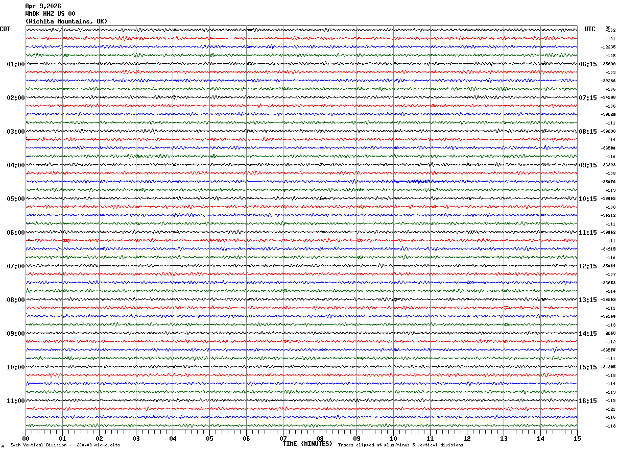Image resolution: width=618 pixels, height=452 pixels.
Task: Click the 04:00 CDT hour label
Action: 15,165
